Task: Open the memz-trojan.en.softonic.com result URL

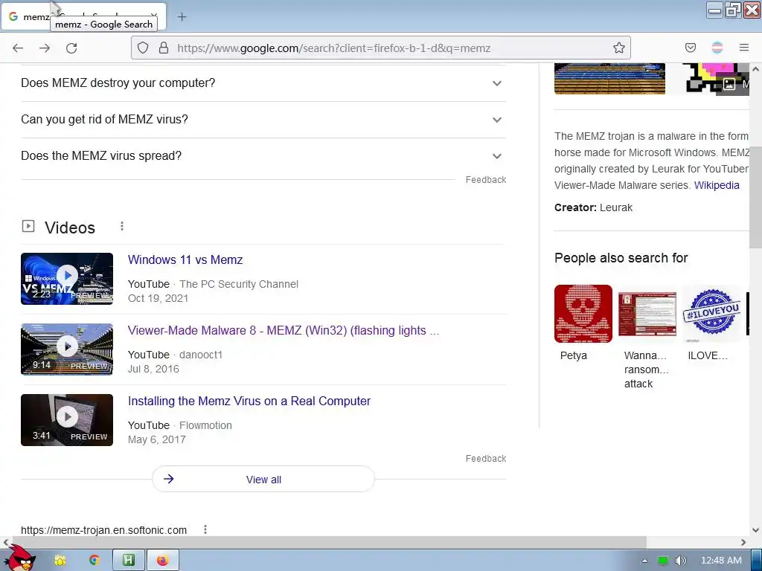Action: point(103,529)
